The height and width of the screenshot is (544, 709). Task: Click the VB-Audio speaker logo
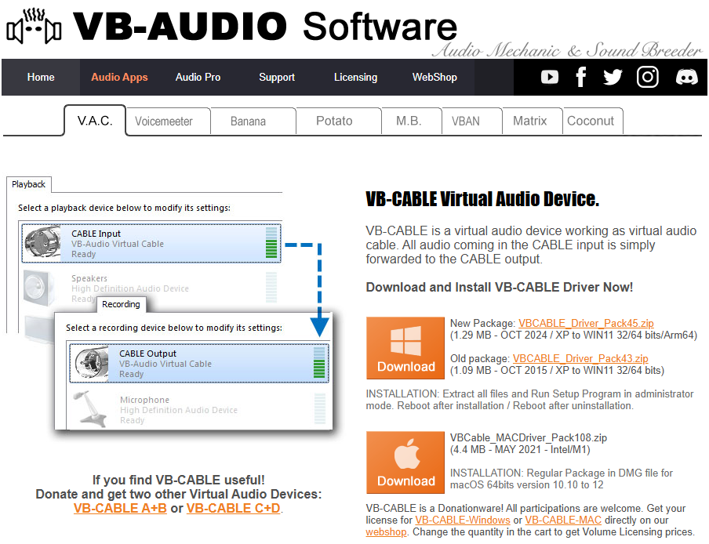35,26
